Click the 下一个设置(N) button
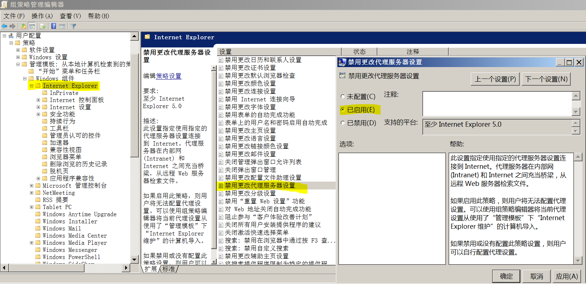 (546, 79)
